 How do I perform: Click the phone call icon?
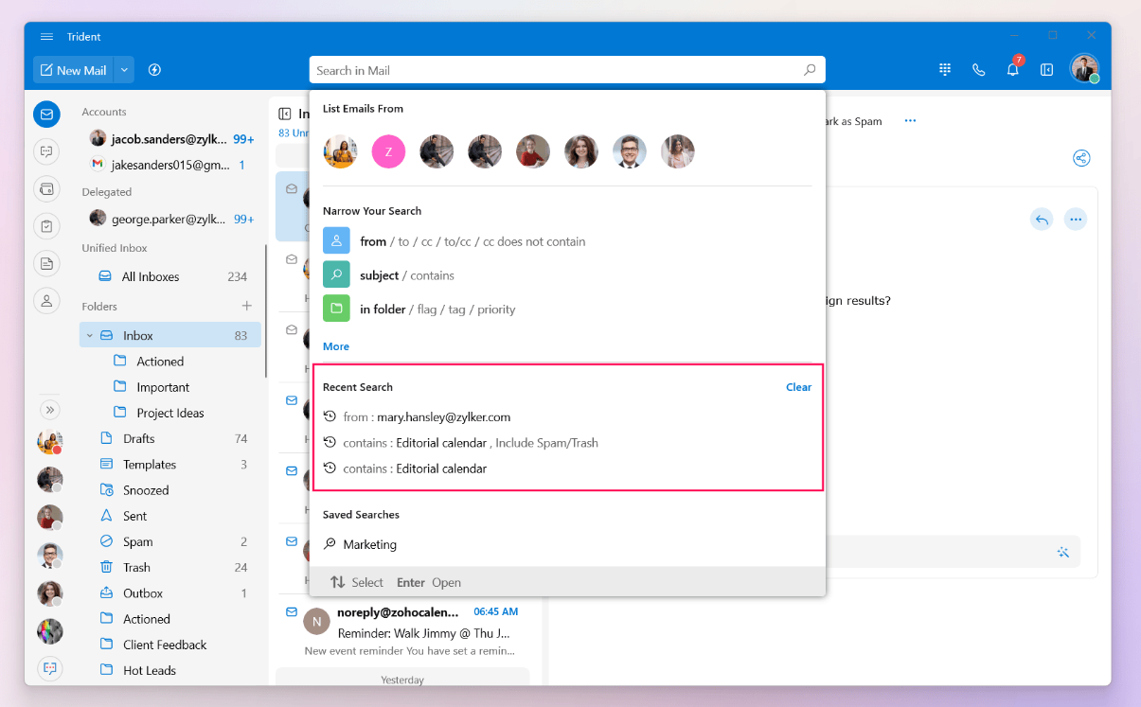click(x=979, y=70)
